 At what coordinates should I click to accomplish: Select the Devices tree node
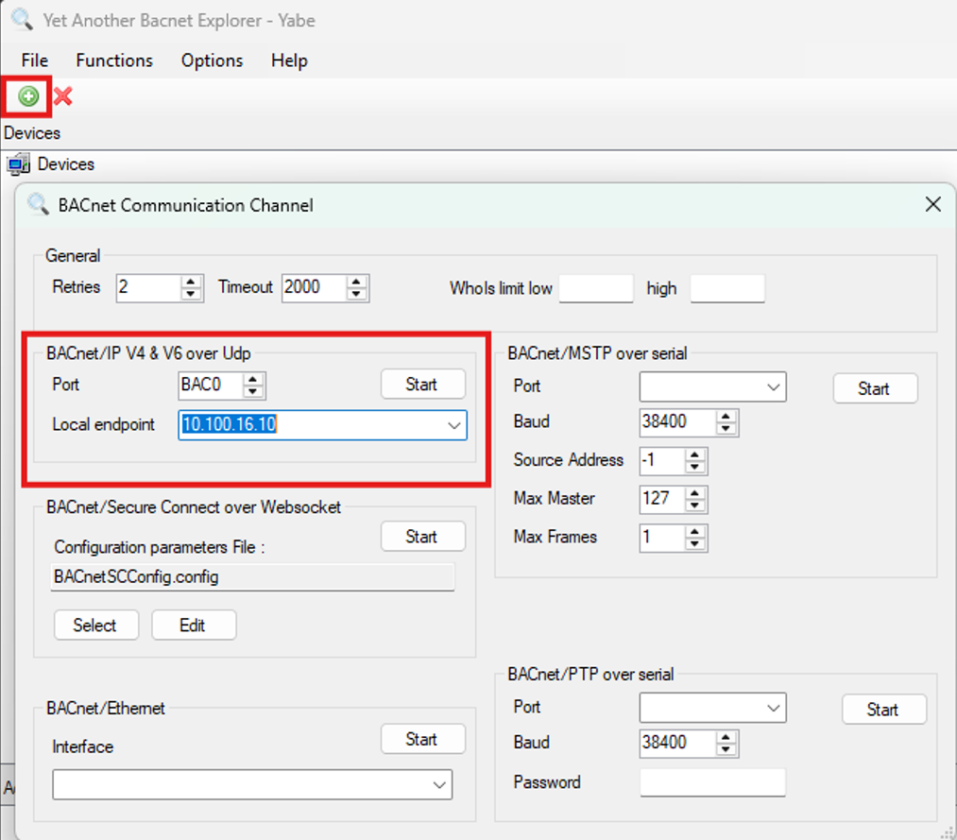[66, 164]
